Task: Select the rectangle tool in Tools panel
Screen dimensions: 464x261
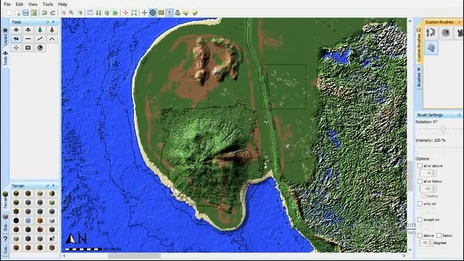Action: pyautogui.click(x=28, y=48)
